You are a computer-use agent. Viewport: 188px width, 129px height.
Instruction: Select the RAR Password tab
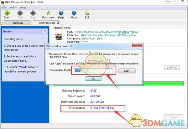point(47,23)
